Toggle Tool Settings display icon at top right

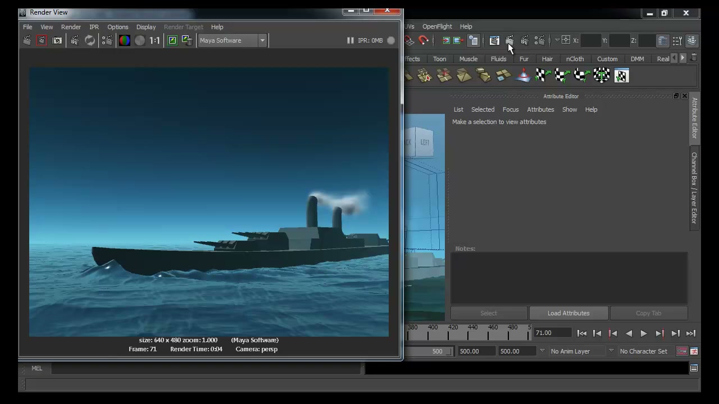click(x=677, y=40)
